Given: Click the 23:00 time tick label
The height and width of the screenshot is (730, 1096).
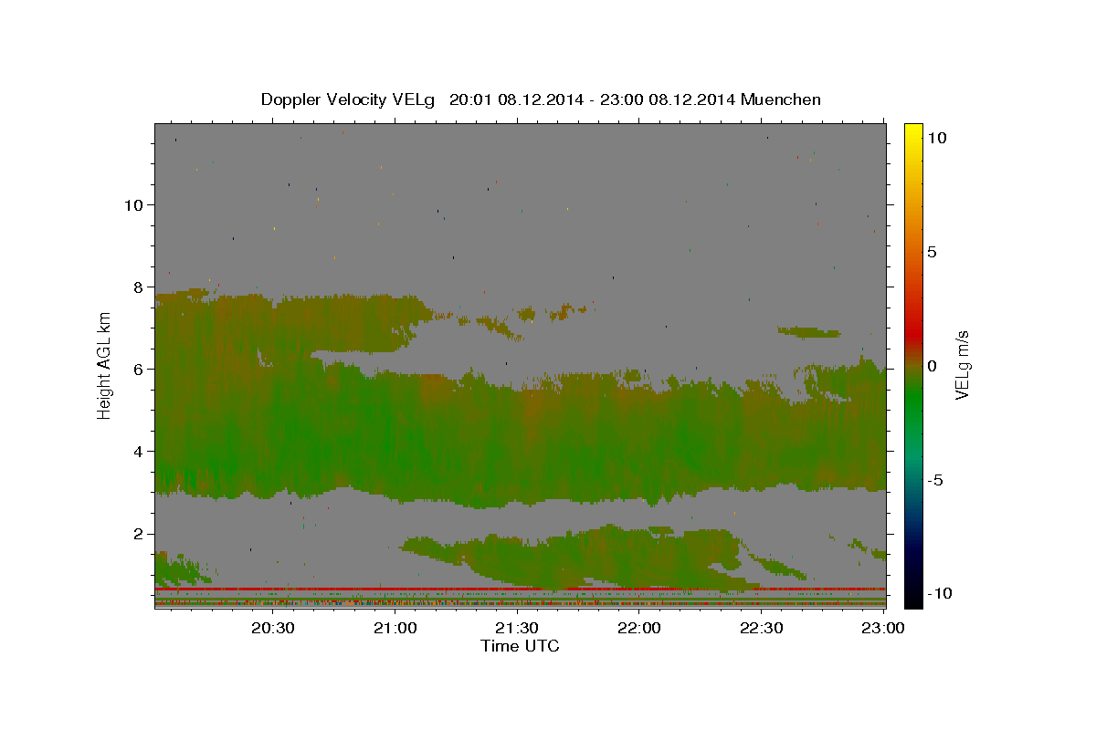Looking at the screenshot, I should click(x=882, y=628).
